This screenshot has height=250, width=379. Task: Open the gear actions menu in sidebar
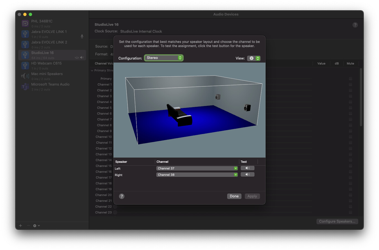point(37,226)
